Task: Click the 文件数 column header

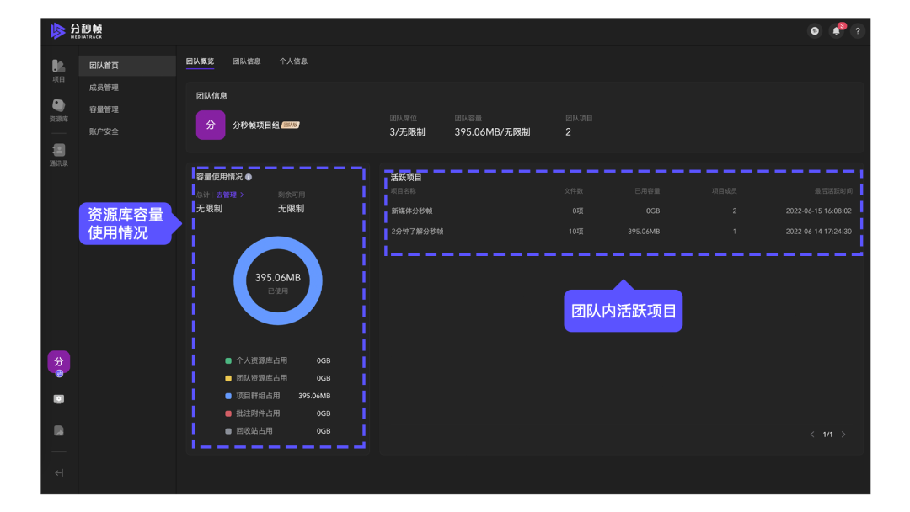Action: 574,191
